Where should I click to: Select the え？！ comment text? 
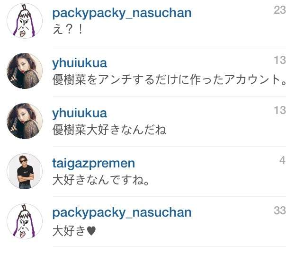tap(68, 29)
